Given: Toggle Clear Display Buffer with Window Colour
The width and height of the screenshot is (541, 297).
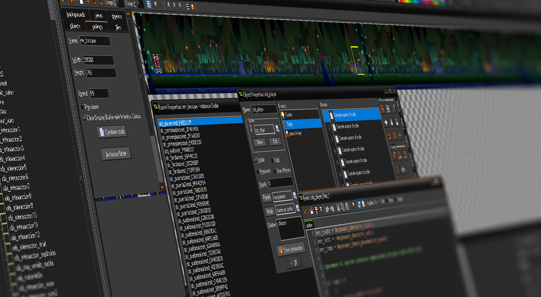Looking at the screenshot, I should 85,117.
